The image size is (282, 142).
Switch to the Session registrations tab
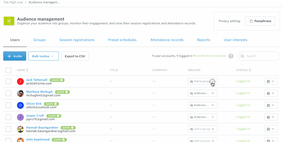77,40
